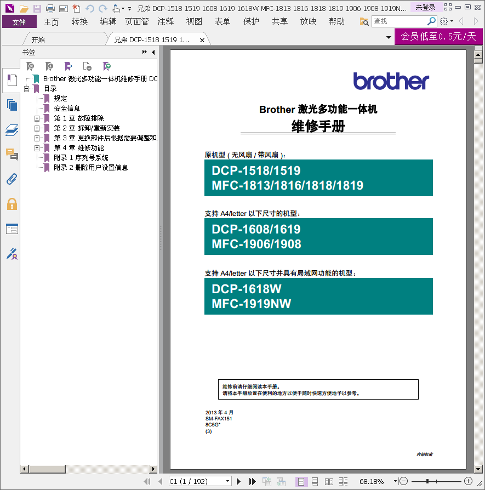
Task: Click the zoom in plus button
Action: [468, 481]
